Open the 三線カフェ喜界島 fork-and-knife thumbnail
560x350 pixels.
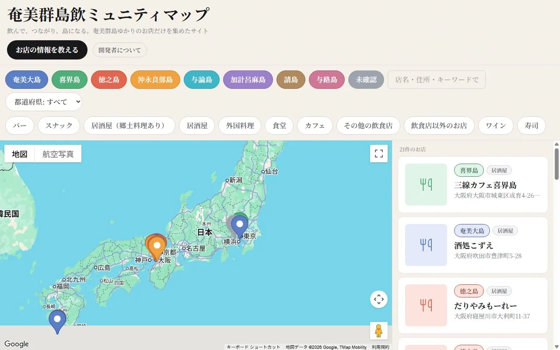[426, 185]
